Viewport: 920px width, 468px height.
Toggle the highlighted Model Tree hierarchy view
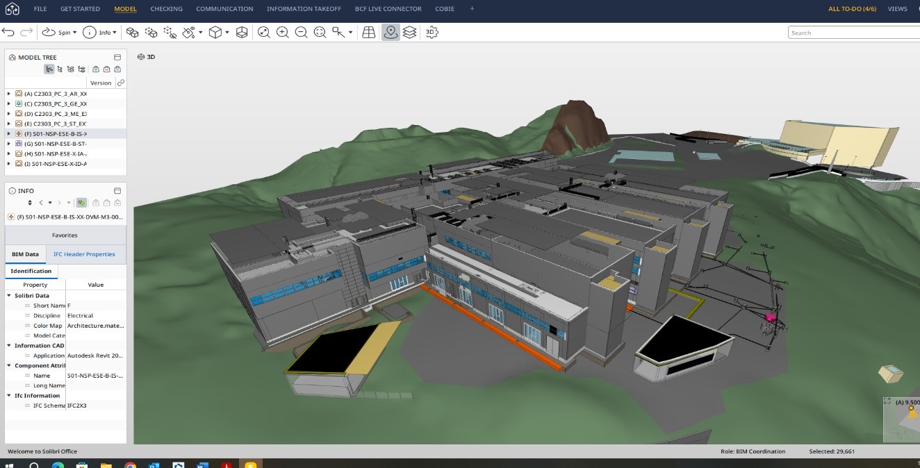pos(49,69)
